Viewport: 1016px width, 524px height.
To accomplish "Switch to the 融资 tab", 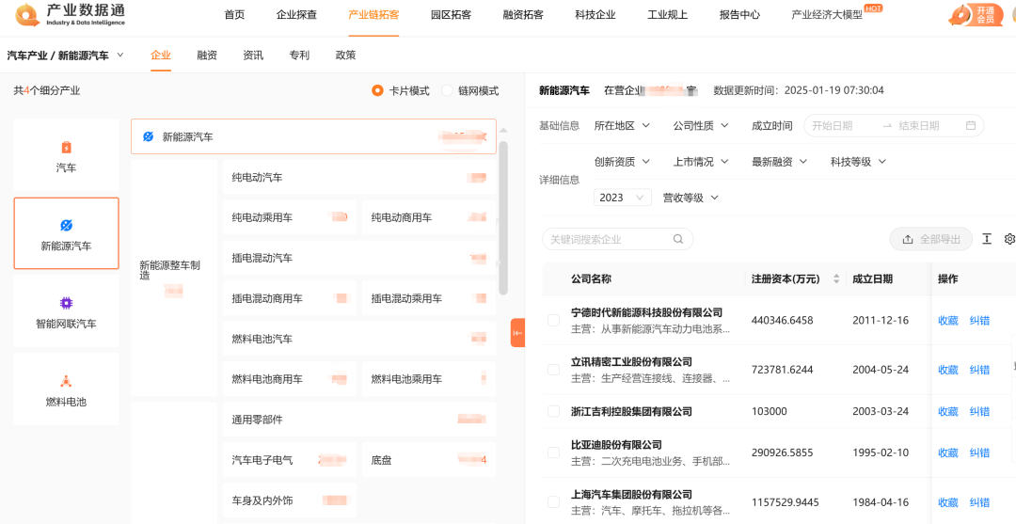I will (x=207, y=56).
